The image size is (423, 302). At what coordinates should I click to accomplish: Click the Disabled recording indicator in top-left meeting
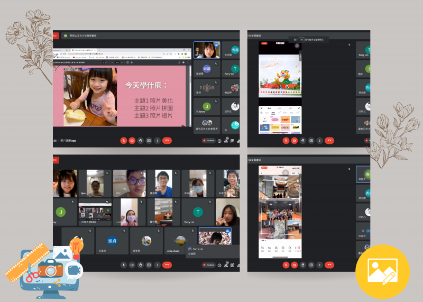click(208, 141)
